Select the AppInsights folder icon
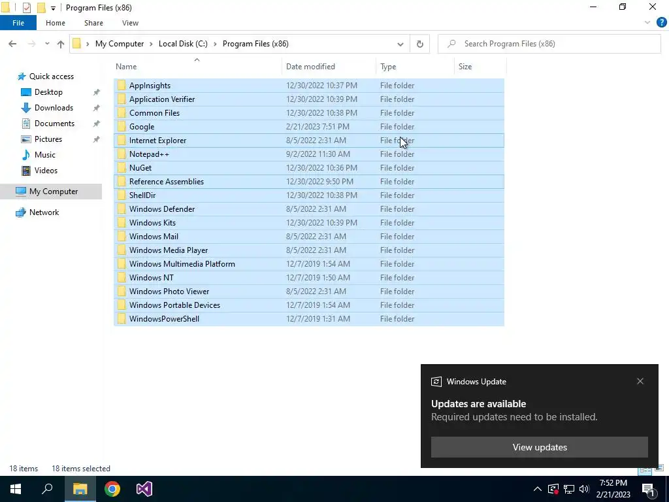 [122, 86]
